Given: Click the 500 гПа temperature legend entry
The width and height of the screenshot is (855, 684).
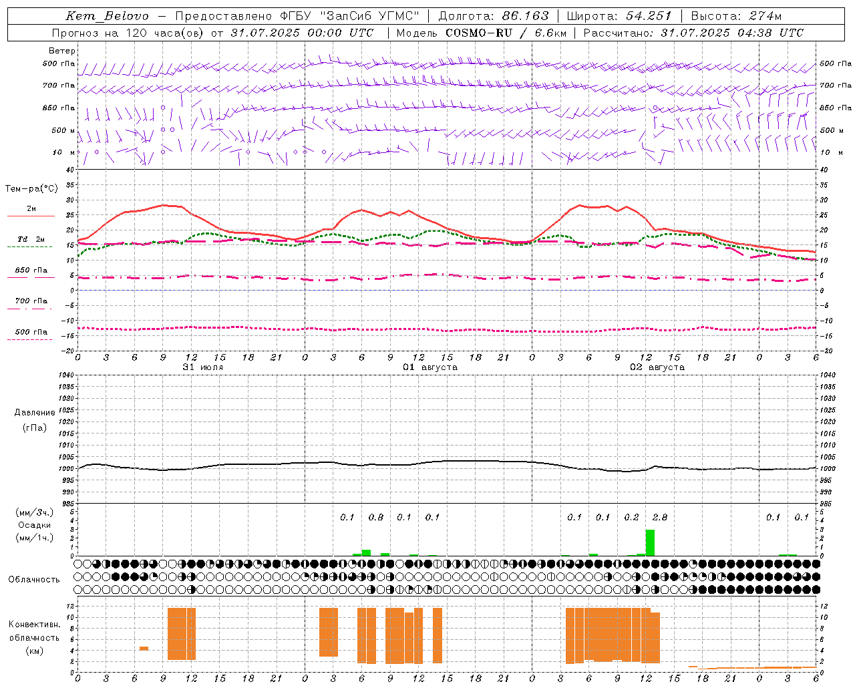Looking at the screenshot, I should [x=31, y=333].
